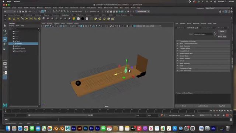Image resolution: width=236 pixels, height=133 pixels.
Task: Open Illustrator from the dock
Action: point(80,129)
